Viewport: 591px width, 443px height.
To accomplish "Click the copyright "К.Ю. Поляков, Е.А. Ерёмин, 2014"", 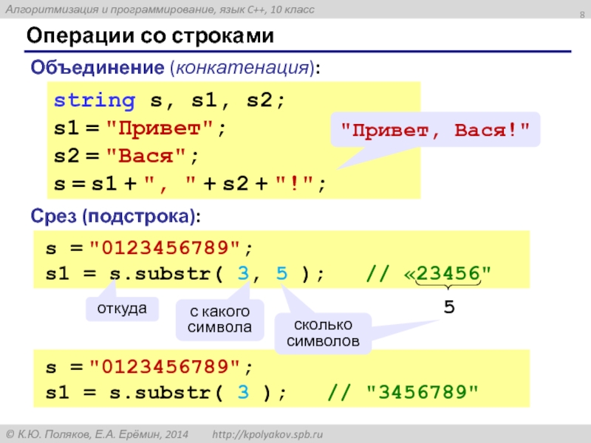I will (x=98, y=434).
